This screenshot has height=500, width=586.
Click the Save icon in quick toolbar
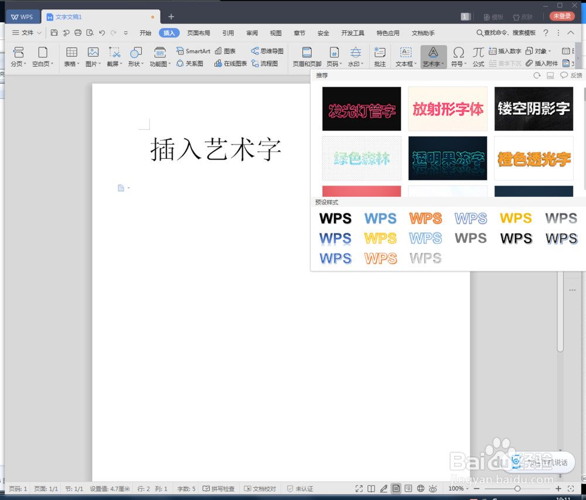pyautogui.click(x=54, y=33)
